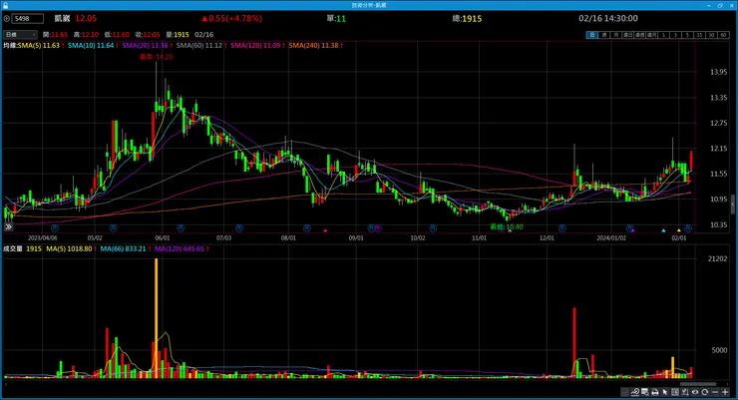Click the SMA(60) 11.12 moving average label
This screenshot has height=400, width=738.
[199, 46]
